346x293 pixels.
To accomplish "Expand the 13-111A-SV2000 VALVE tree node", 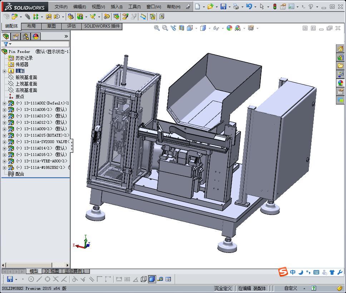I will tap(4, 142).
